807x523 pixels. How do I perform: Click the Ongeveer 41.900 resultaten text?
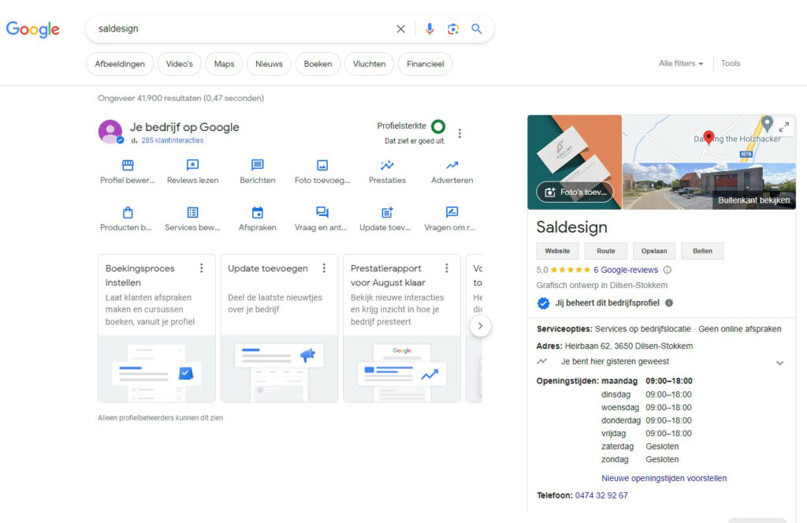pos(180,98)
